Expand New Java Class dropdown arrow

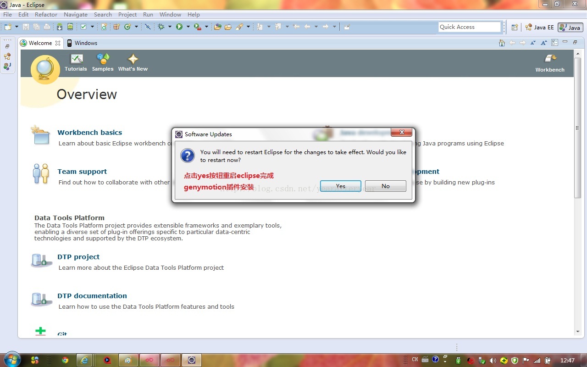136,27
